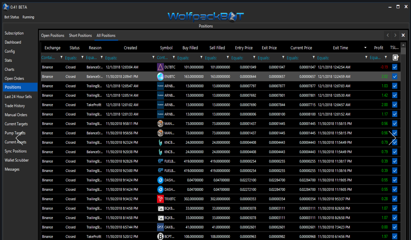Viewport: 411px width, 240px height.
Task: Open Wallet Scrubber in the sidebar
Action: coord(17,160)
